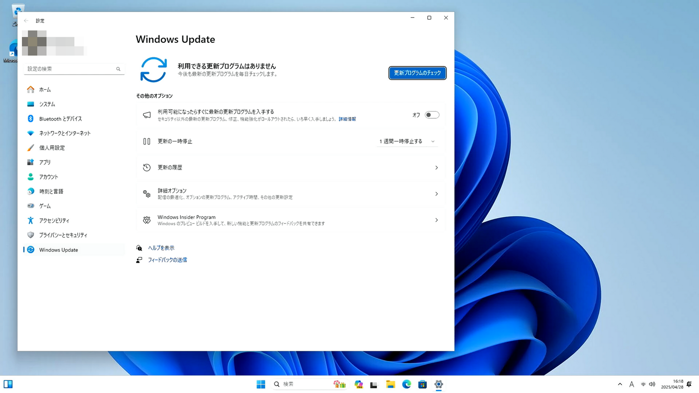Open Privacy and security category
The image size is (699, 393).
[x=63, y=235]
